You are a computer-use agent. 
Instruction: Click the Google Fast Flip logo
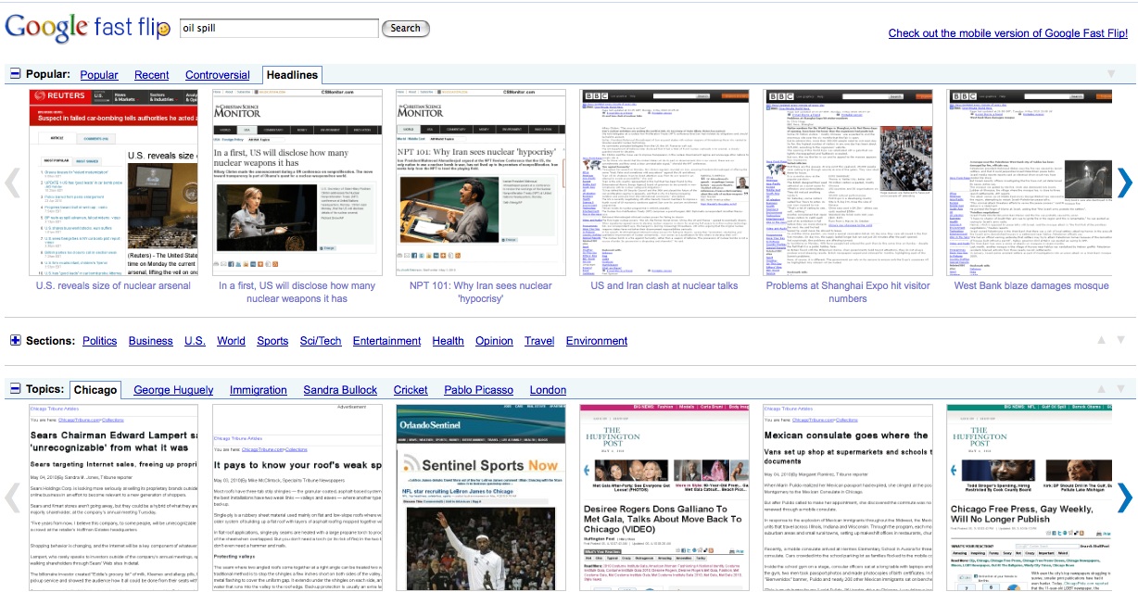pos(88,27)
